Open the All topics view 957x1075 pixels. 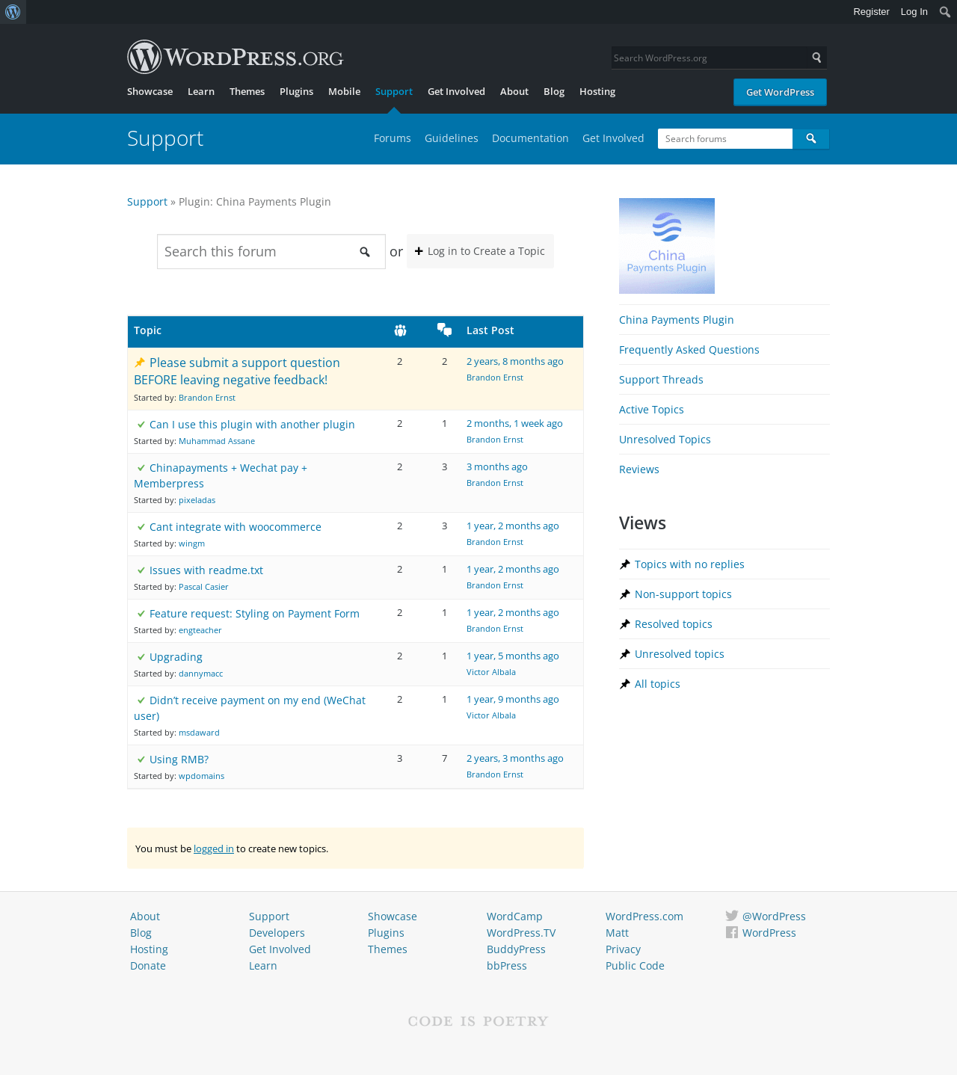(657, 684)
